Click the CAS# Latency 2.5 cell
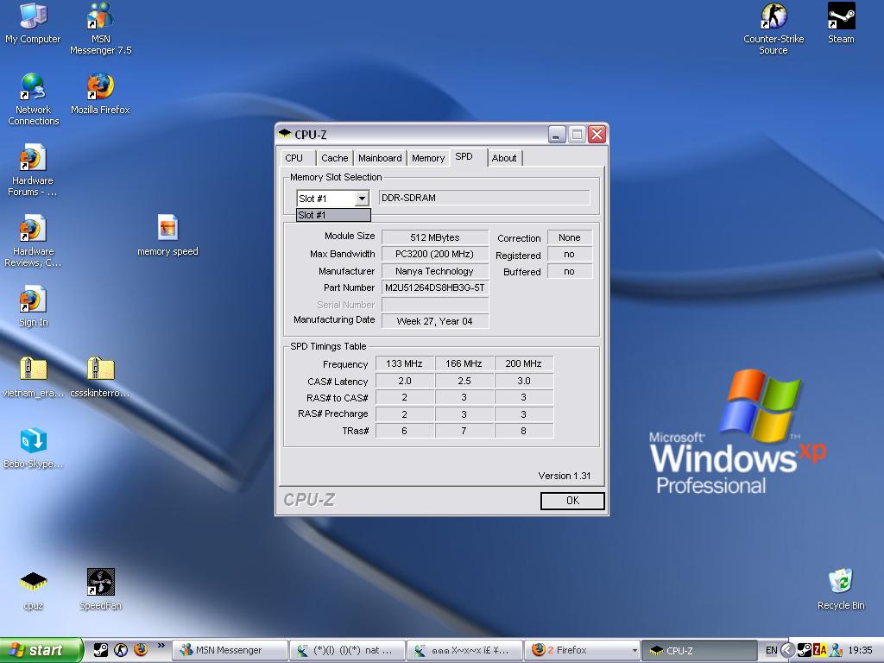The height and width of the screenshot is (663, 884). 464,381
